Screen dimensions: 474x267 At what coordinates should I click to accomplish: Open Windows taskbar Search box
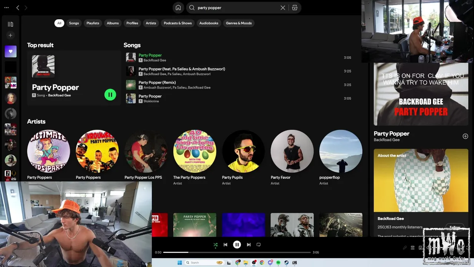click(205, 263)
